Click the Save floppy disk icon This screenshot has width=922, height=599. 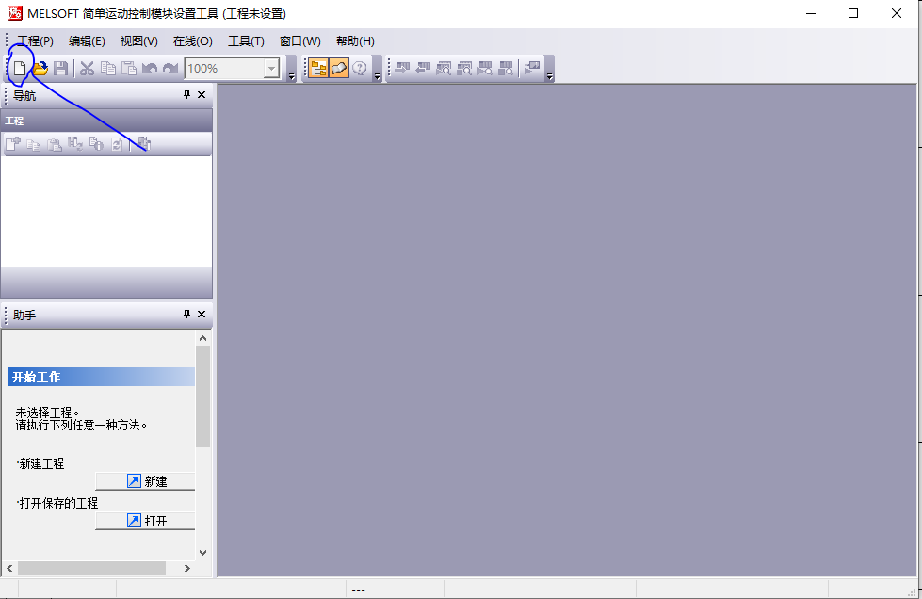click(60, 68)
